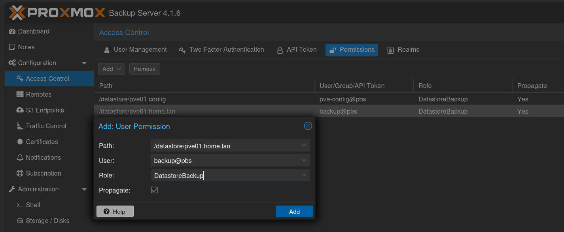Image resolution: width=564 pixels, height=232 pixels.
Task: Click the Certificates badge icon
Action: tap(20, 142)
